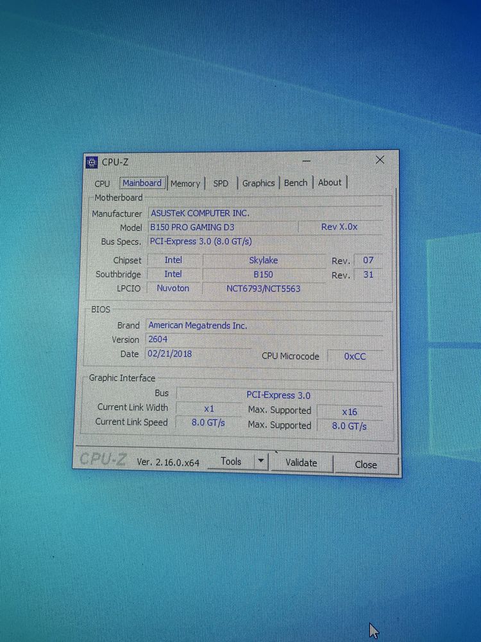Click the southbridge Rev. value 31
Image resolution: width=481 pixels, height=642 pixels.
[368, 274]
